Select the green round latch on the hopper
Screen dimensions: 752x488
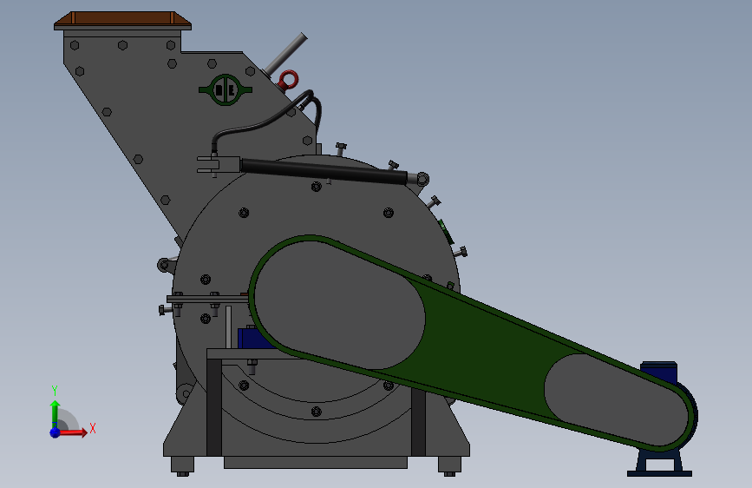coord(226,89)
